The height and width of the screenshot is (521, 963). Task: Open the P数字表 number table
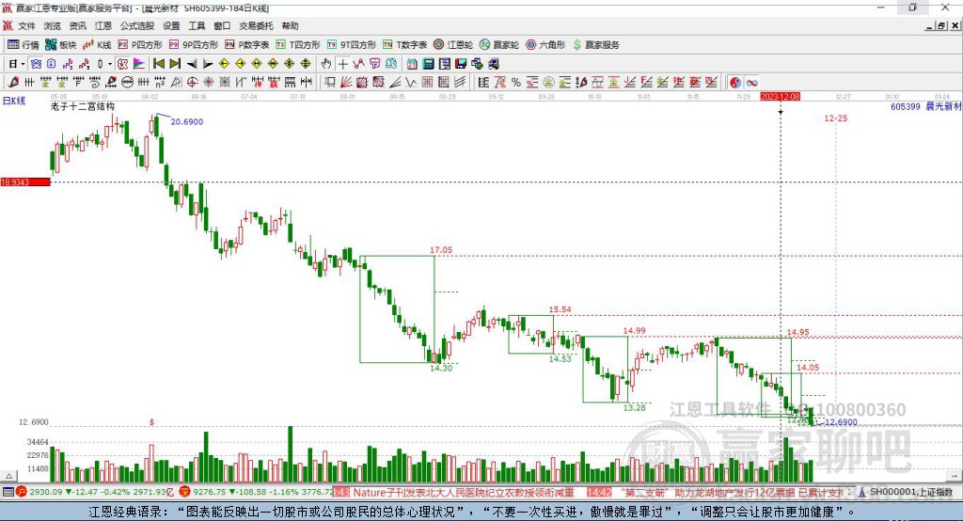(x=247, y=45)
